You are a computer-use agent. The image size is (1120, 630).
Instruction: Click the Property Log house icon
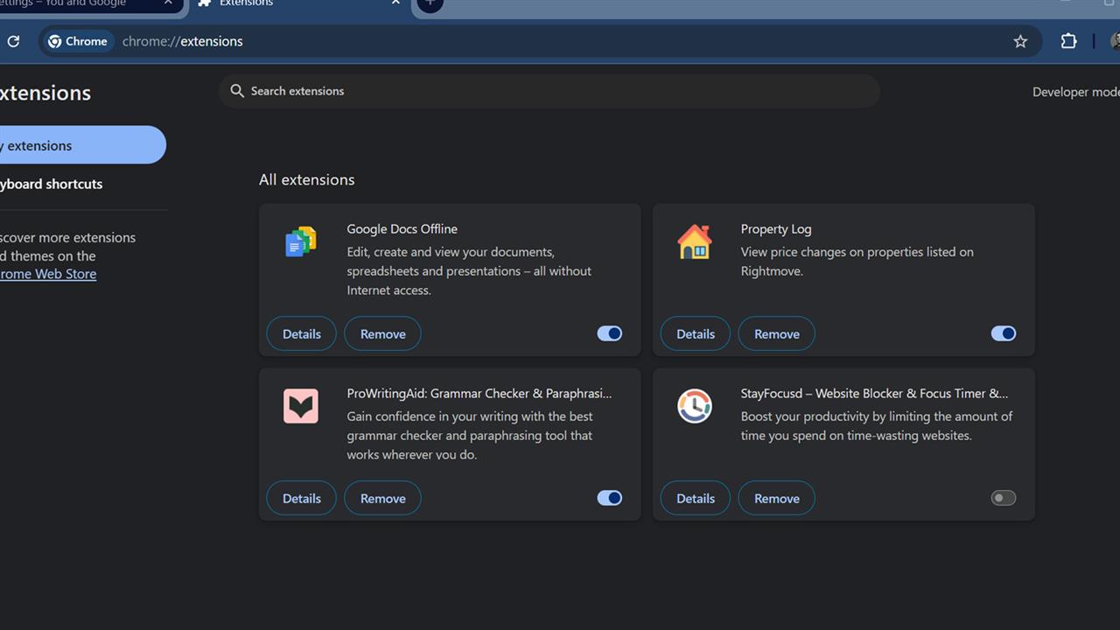[695, 242]
